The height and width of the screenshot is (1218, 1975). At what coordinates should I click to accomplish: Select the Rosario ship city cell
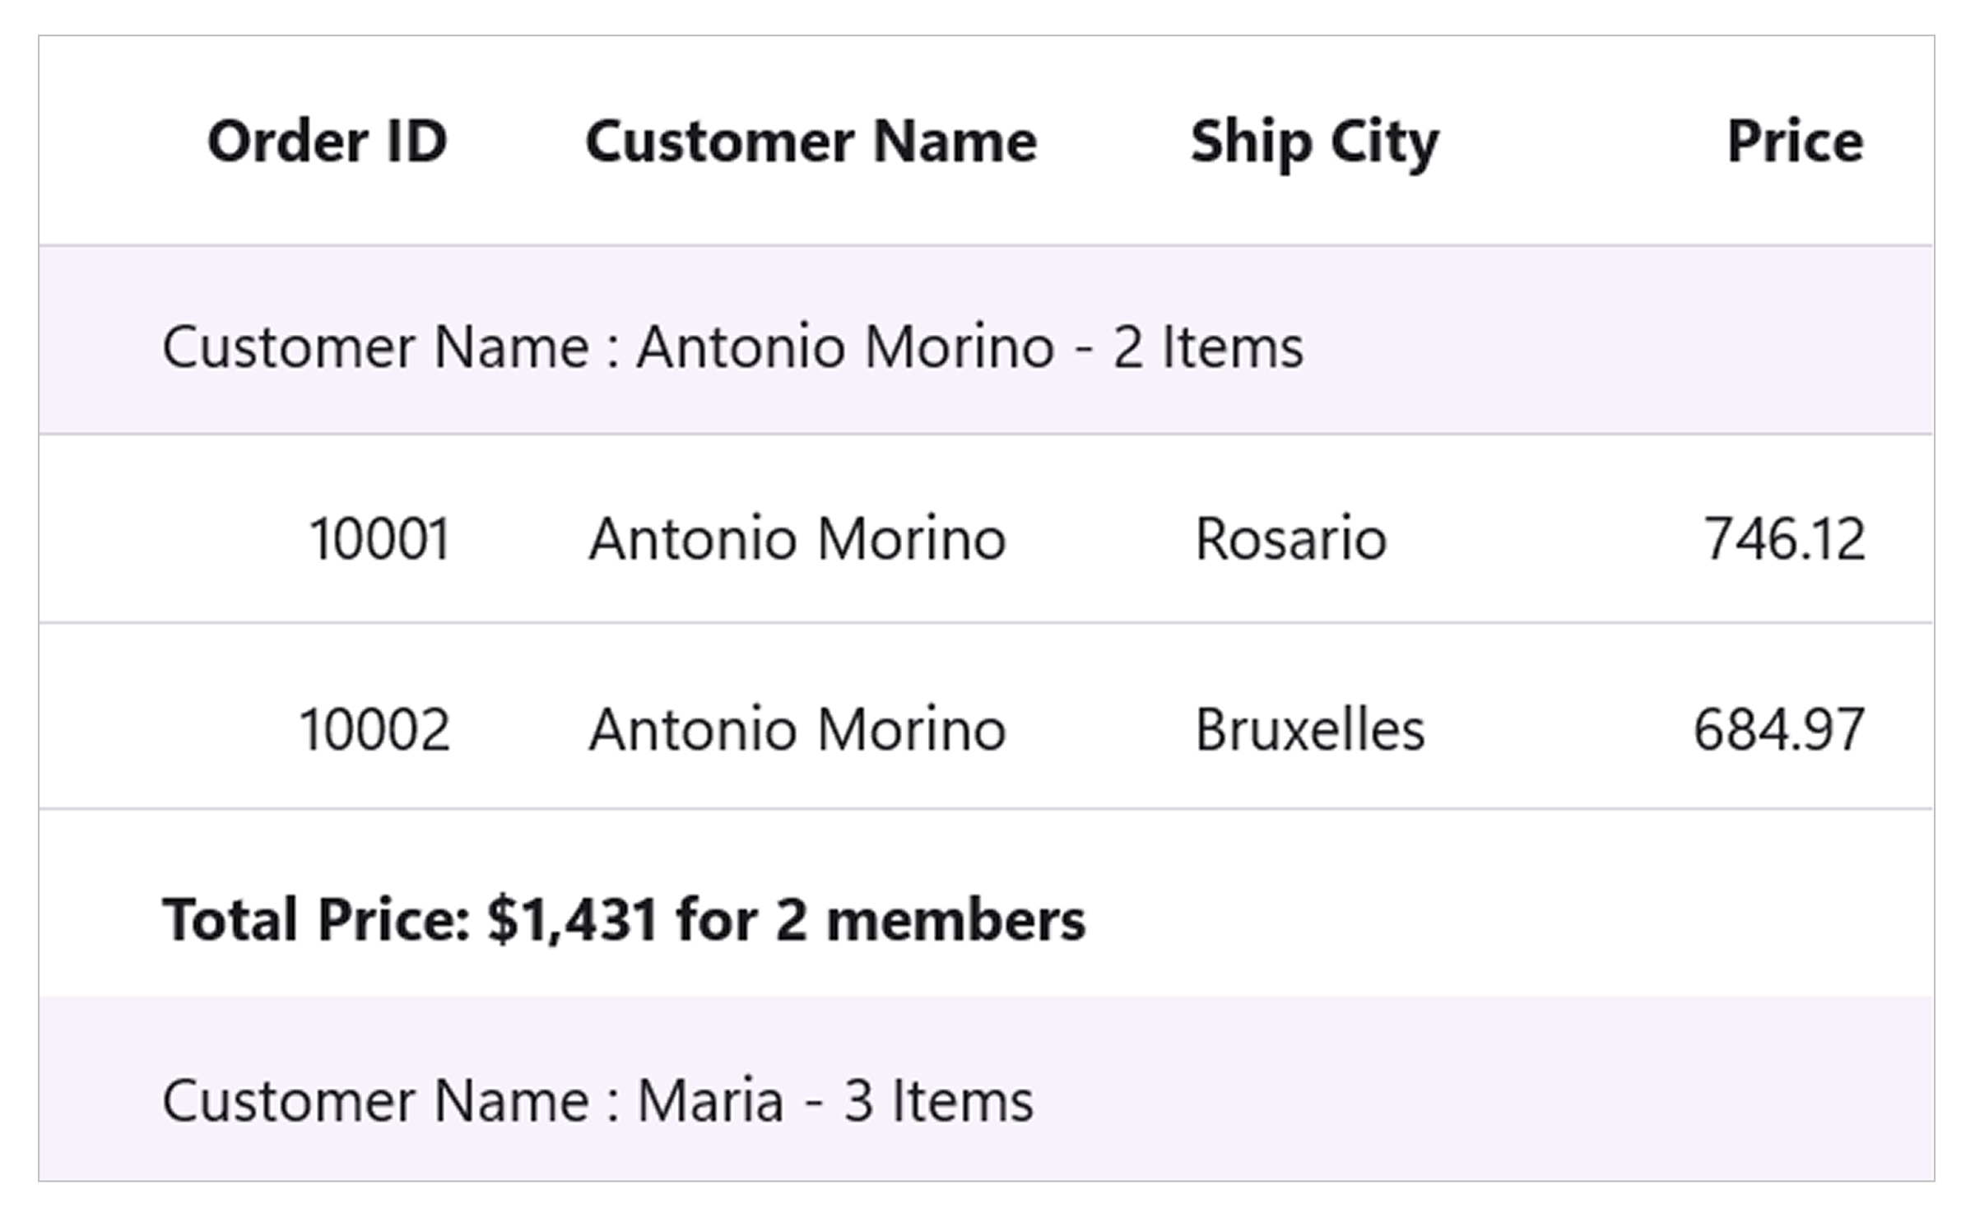click(x=1290, y=539)
